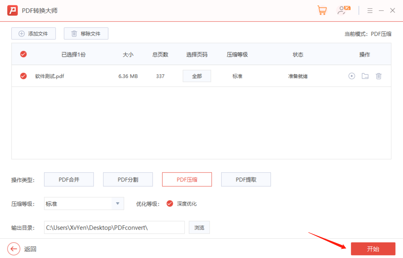
Task: Click the 标准 compression level cell in row
Action: [x=237, y=76]
